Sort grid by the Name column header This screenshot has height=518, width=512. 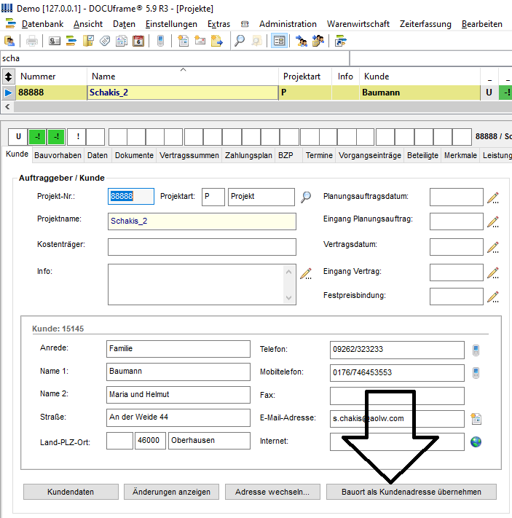point(183,76)
